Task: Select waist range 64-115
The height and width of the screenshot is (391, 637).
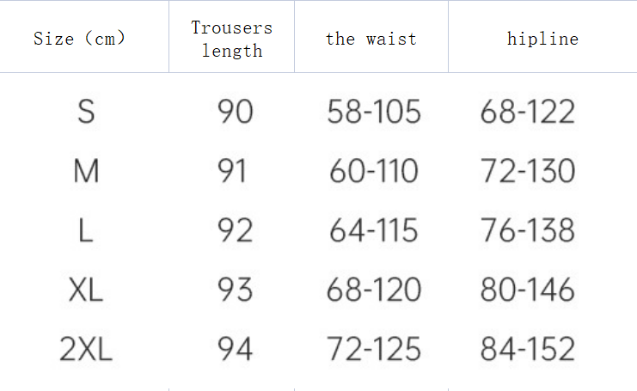Action: pyautogui.click(x=374, y=230)
